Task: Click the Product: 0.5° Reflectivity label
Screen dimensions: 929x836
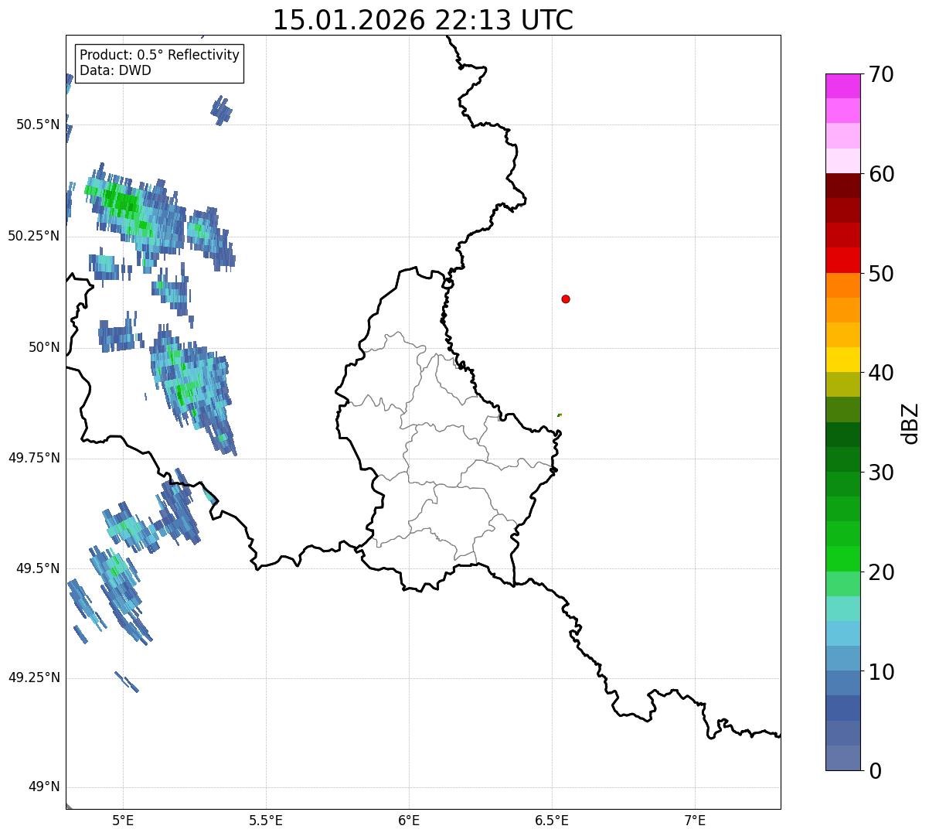Action: (159, 56)
